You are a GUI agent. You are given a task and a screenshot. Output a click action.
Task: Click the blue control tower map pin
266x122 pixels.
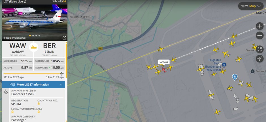pyautogui.click(x=235, y=77)
